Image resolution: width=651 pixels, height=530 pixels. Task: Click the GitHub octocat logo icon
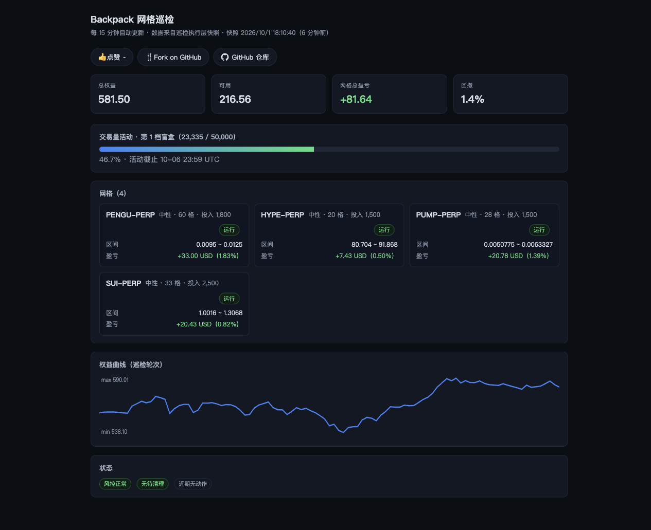[225, 57]
